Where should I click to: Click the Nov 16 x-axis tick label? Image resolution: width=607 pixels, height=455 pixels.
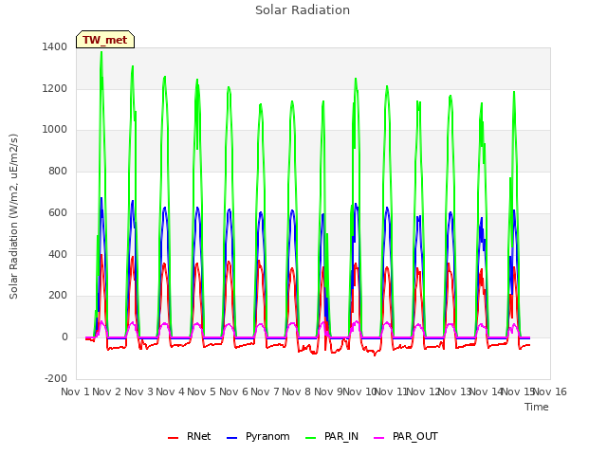pyautogui.click(x=550, y=391)
